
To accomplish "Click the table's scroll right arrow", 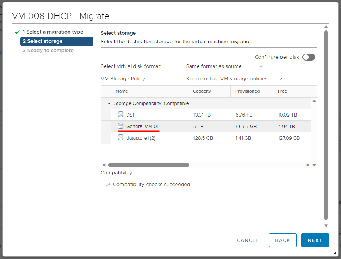I will pyautogui.click(x=307, y=165).
